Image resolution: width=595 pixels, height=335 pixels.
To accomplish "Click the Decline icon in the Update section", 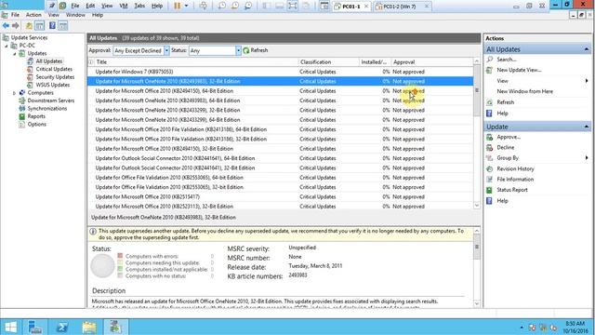I will [490, 147].
